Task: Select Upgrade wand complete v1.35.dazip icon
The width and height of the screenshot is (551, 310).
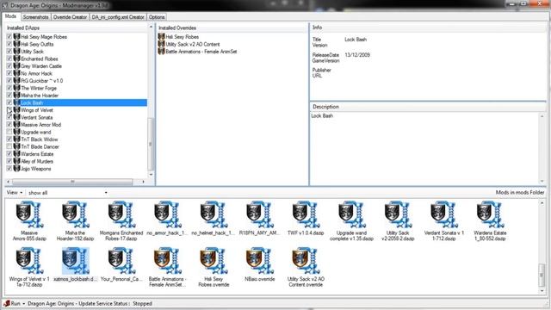Action: (351, 214)
